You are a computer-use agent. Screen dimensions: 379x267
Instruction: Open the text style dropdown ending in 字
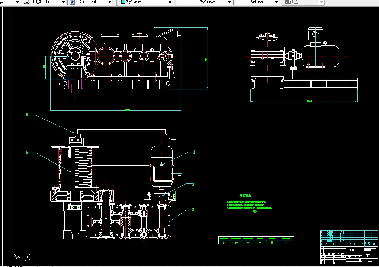tap(17, 2)
